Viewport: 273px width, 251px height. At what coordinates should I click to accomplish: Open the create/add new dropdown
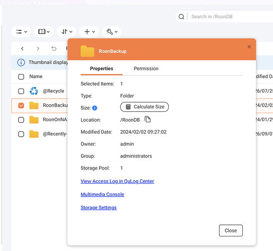point(89,32)
